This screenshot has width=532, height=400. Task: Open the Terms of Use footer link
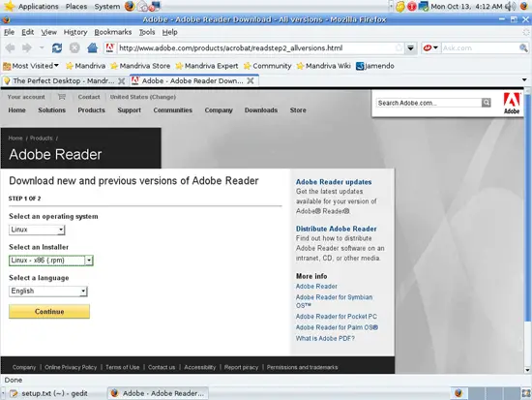(123, 367)
